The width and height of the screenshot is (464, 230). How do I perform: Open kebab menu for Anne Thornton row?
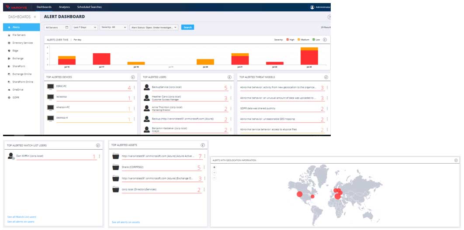pyautogui.click(x=231, y=109)
